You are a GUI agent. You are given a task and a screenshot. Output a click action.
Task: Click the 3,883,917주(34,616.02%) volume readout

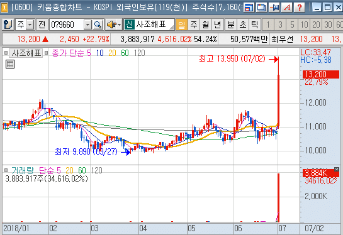(47, 179)
